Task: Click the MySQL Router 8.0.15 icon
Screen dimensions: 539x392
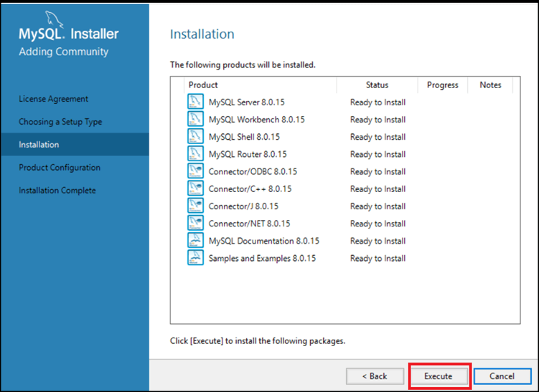Action: pyautogui.click(x=194, y=153)
